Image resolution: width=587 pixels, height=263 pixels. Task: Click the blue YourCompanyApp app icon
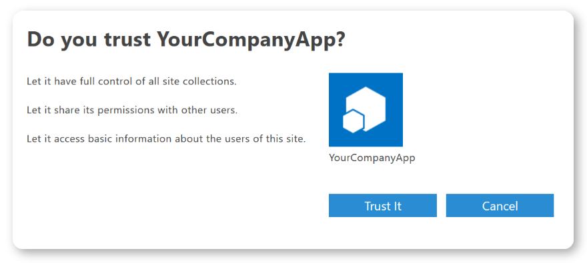(366, 109)
